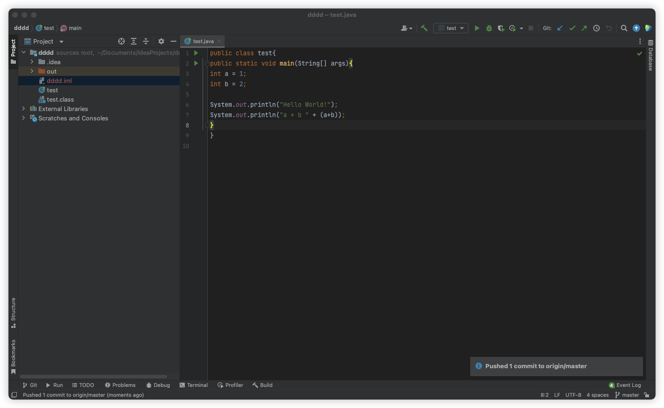
Task: Expand External Libraries node
Action: pos(23,109)
